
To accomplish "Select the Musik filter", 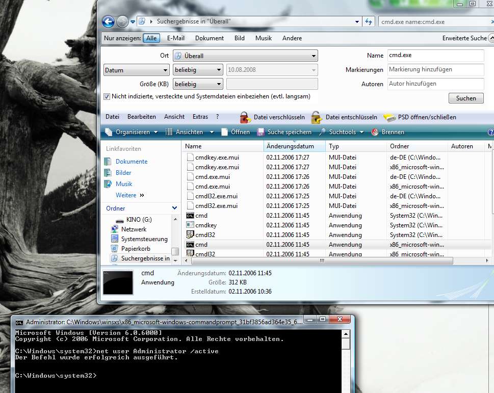I will [264, 38].
